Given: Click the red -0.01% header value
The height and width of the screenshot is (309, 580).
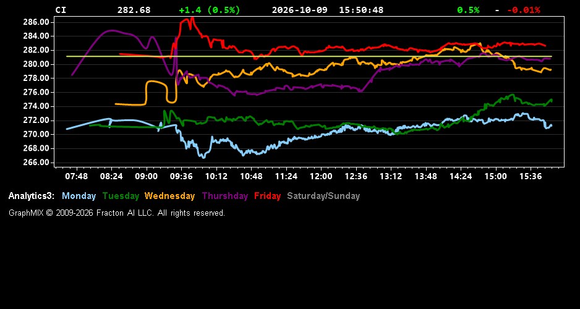Looking at the screenshot, I should (x=523, y=10).
